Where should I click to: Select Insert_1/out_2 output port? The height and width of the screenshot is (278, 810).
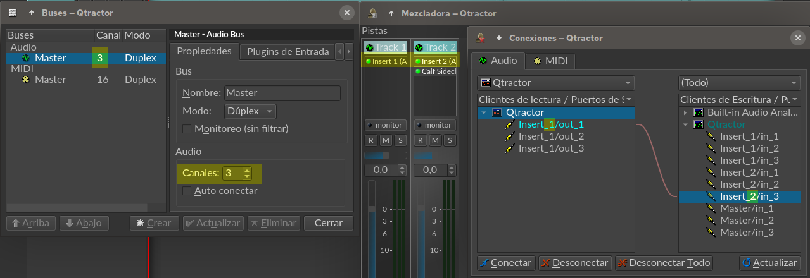551,136
